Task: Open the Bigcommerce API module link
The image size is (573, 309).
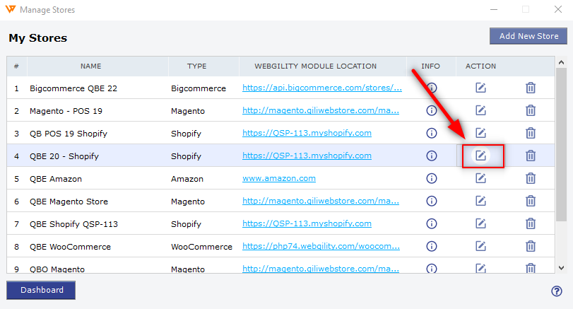Action: (x=322, y=88)
